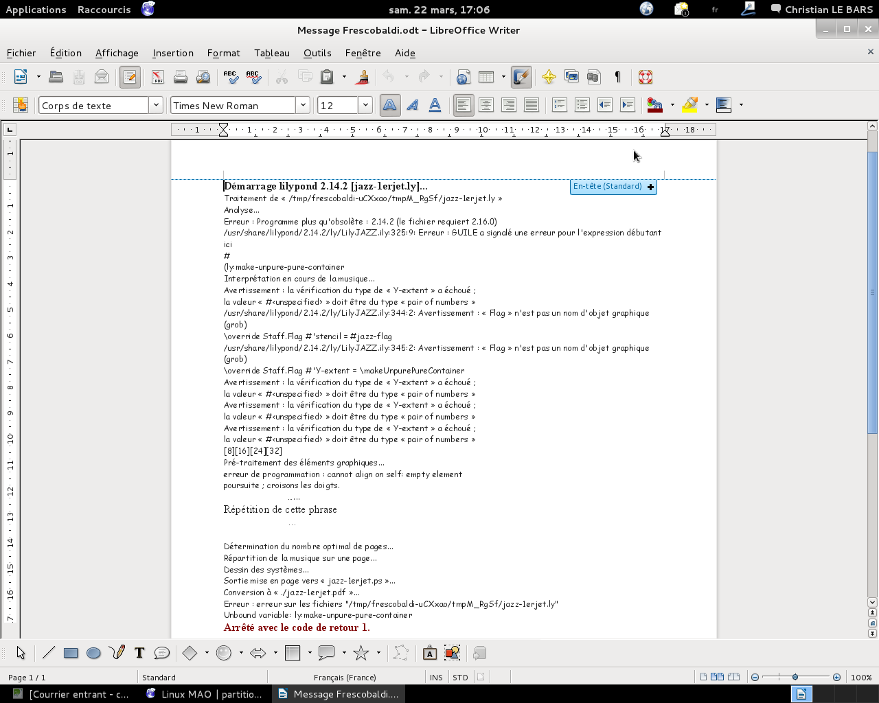
Task: Open the Insertion menu
Action: click(x=173, y=53)
